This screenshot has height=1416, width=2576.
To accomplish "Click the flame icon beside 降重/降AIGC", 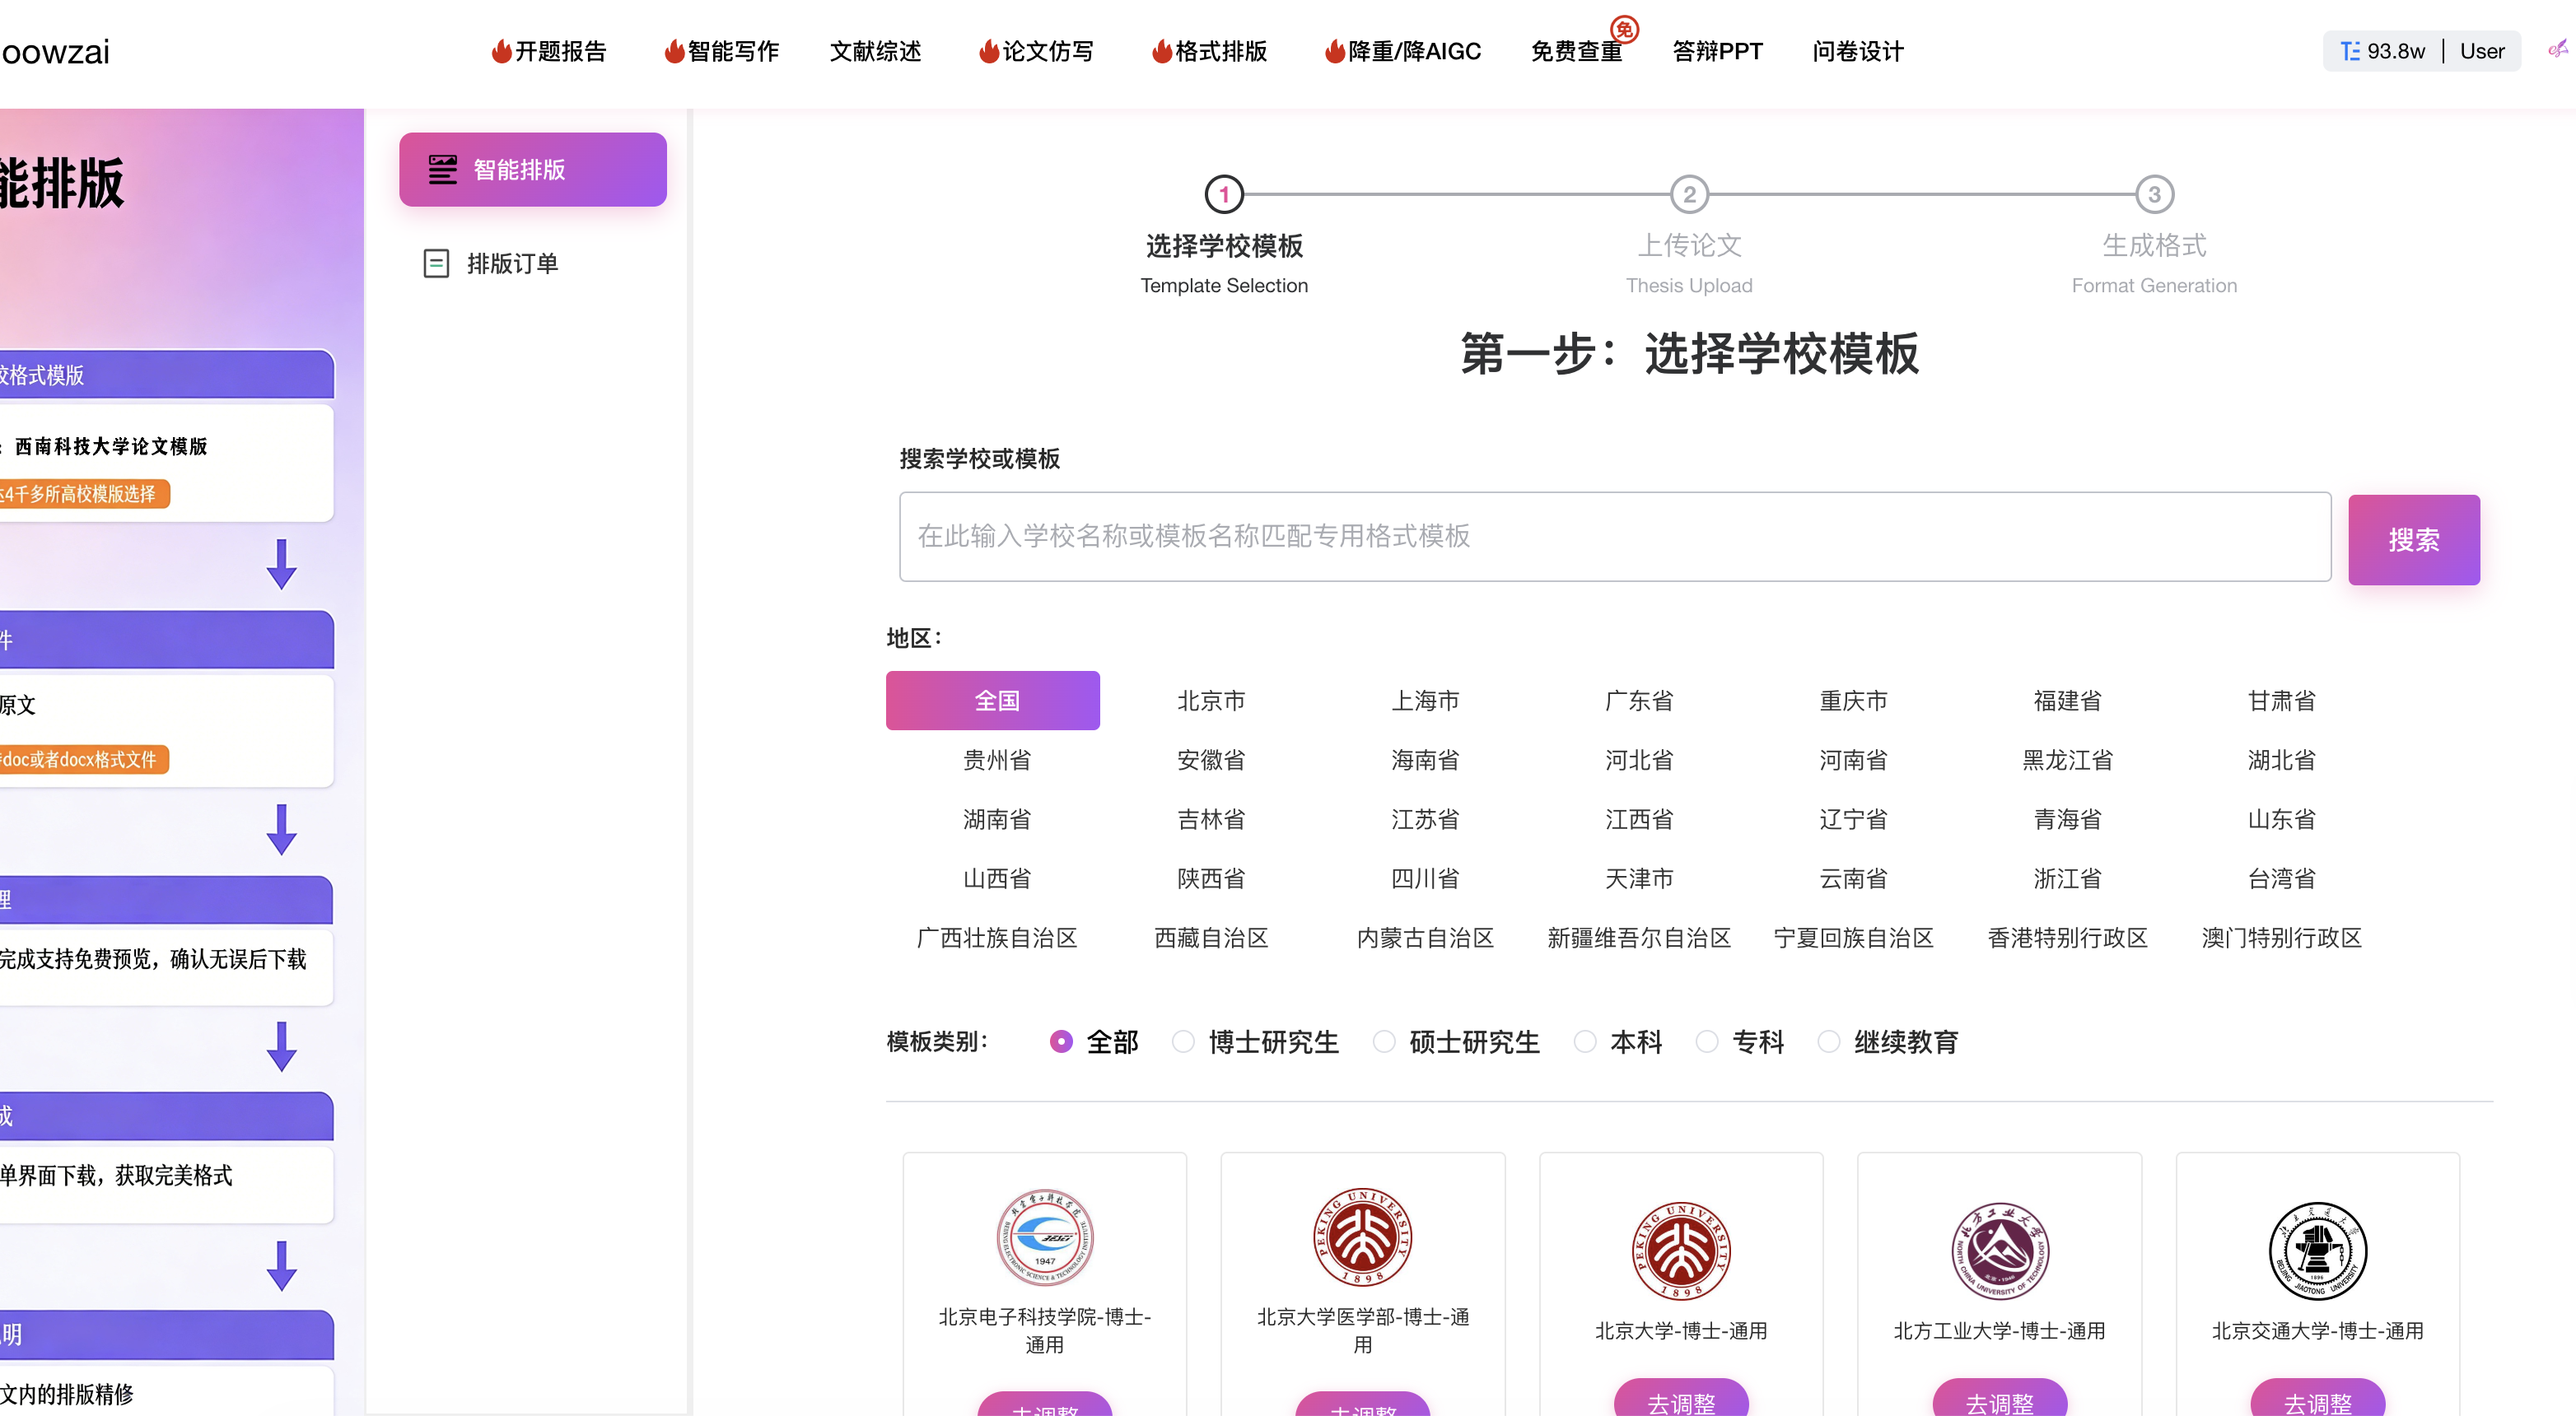I will 1335,51.
